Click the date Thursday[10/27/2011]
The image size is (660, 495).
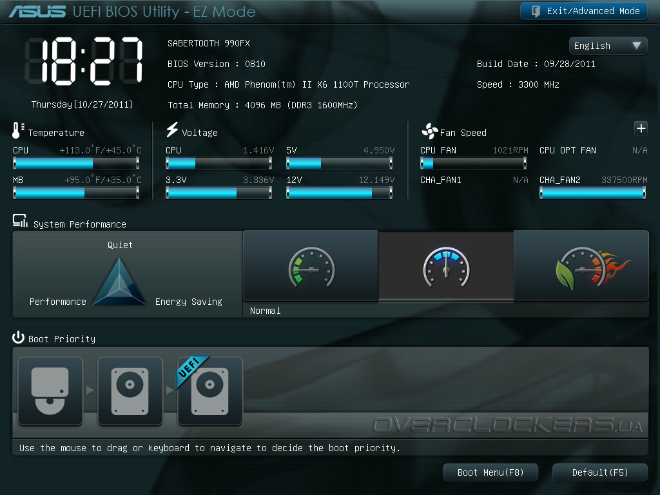tap(82, 104)
